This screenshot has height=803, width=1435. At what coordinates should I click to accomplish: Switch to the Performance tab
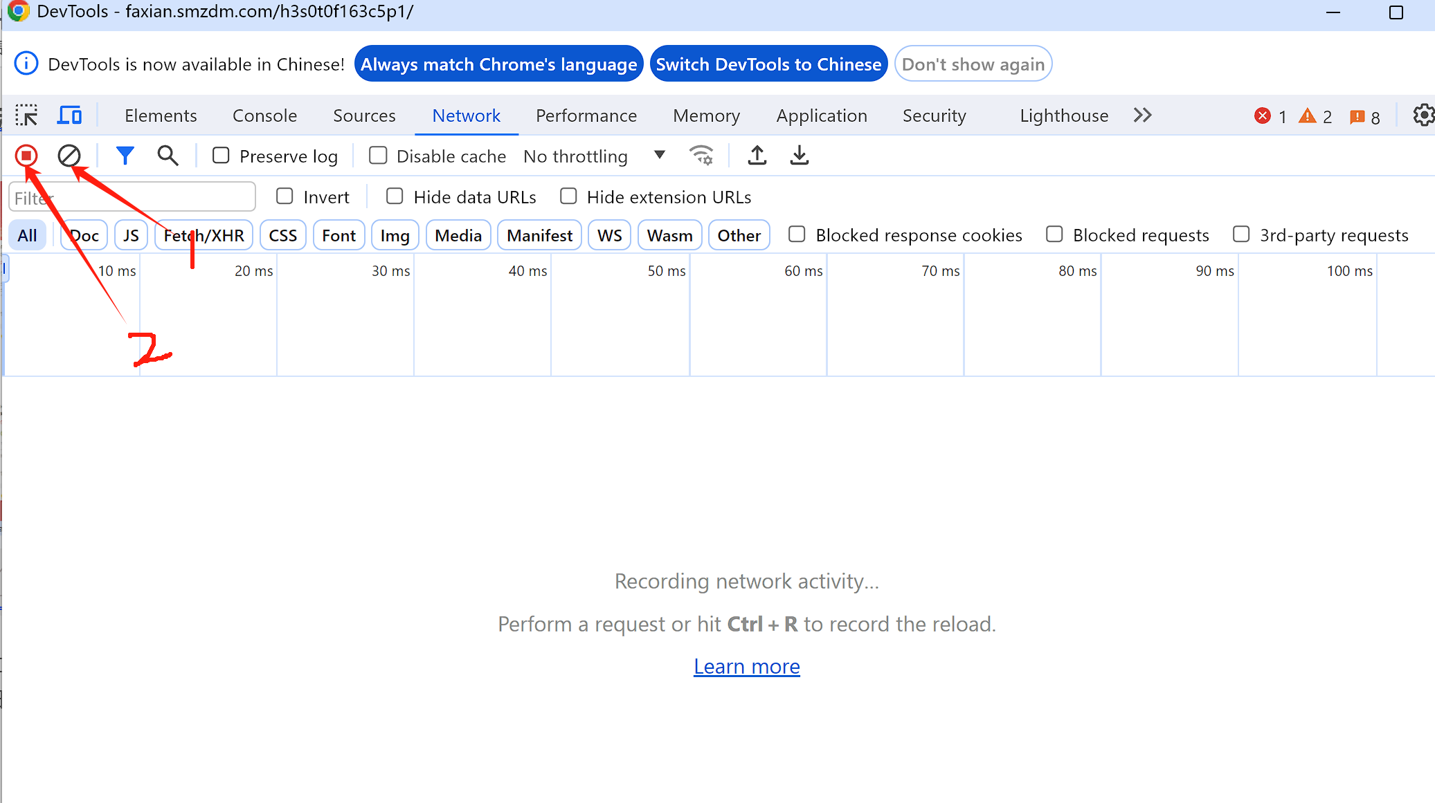point(586,116)
